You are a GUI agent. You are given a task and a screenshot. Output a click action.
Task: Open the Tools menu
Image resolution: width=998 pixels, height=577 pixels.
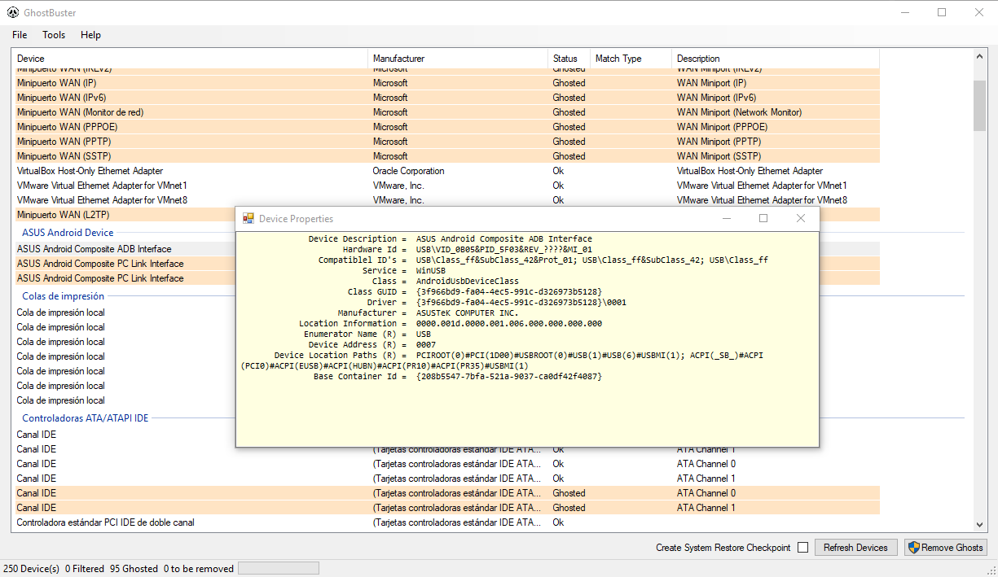[54, 35]
